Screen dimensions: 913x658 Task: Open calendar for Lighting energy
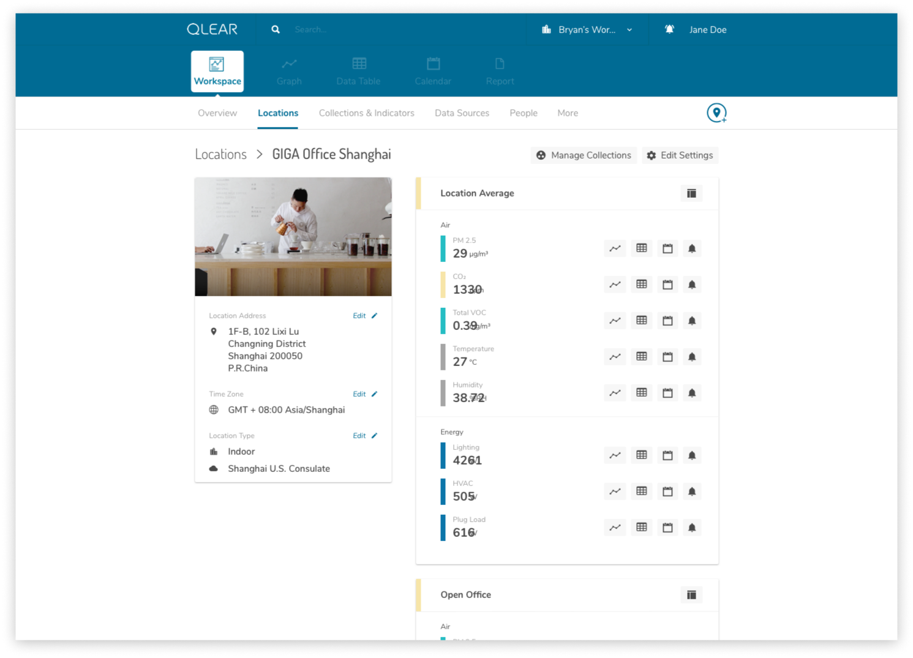coord(667,455)
